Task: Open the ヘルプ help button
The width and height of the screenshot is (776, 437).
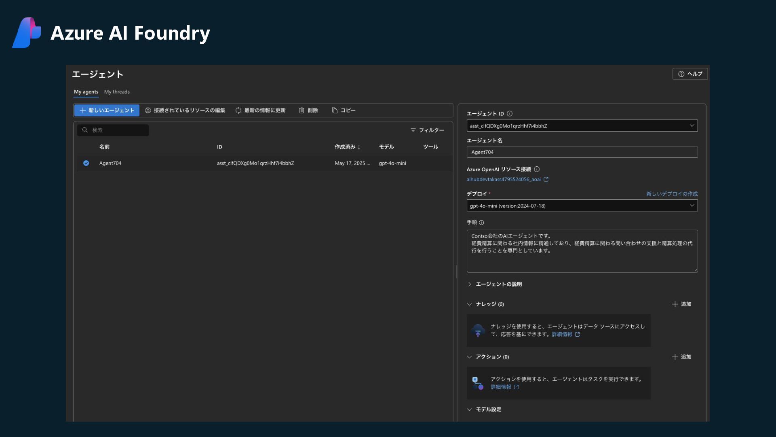Action: [x=690, y=74]
